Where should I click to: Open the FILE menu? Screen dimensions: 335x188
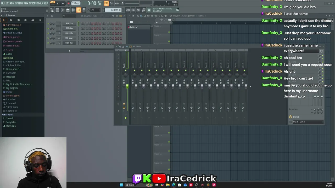[3, 3]
